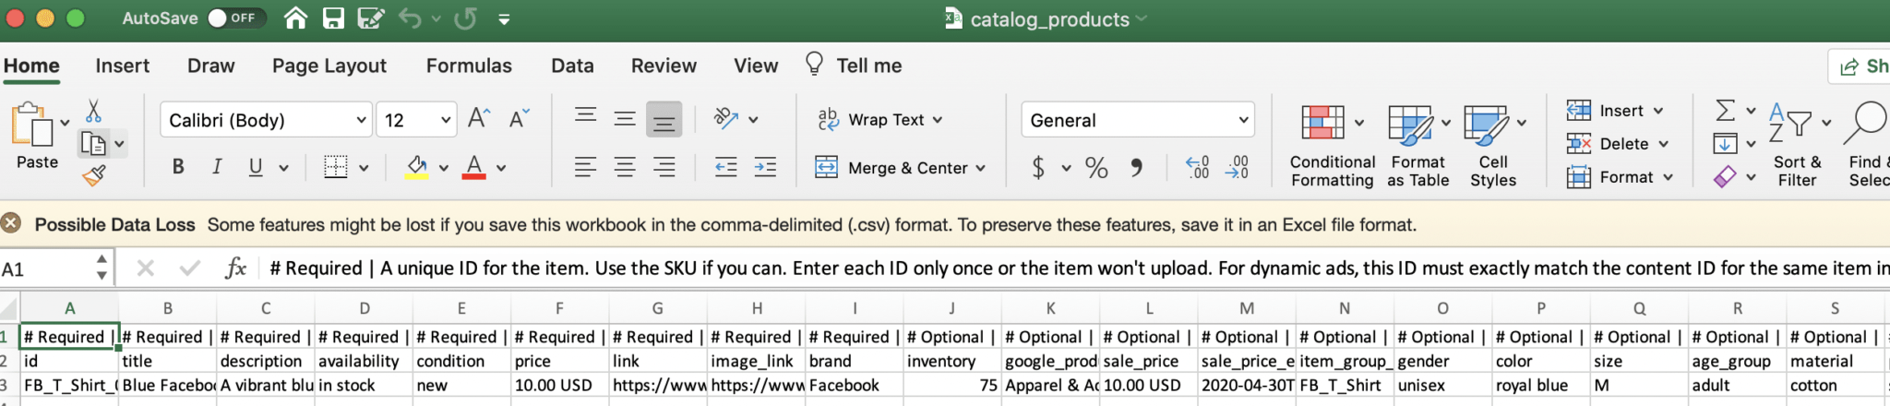Click the currency dollar format icon
The height and width of the screenshot is (406, 1890).
click(x=1039, y=168)
